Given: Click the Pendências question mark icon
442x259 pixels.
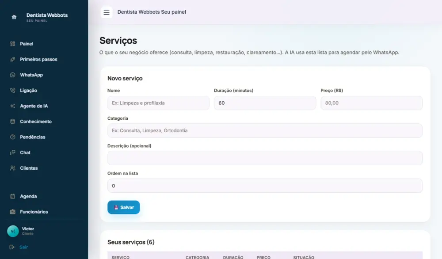Looking at the screenshot, I should pos(13,137).
